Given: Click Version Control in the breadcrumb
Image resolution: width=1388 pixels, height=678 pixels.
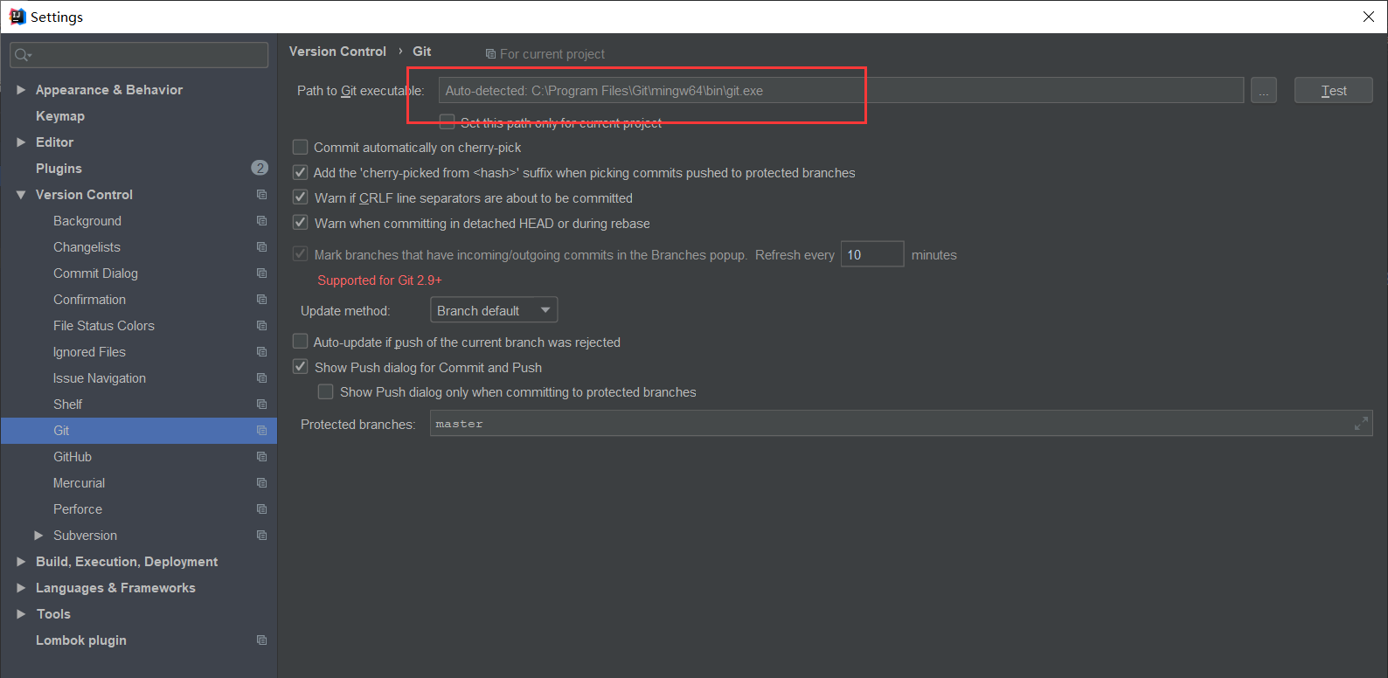Looking at the screenshot, I should tap(337, 52).
